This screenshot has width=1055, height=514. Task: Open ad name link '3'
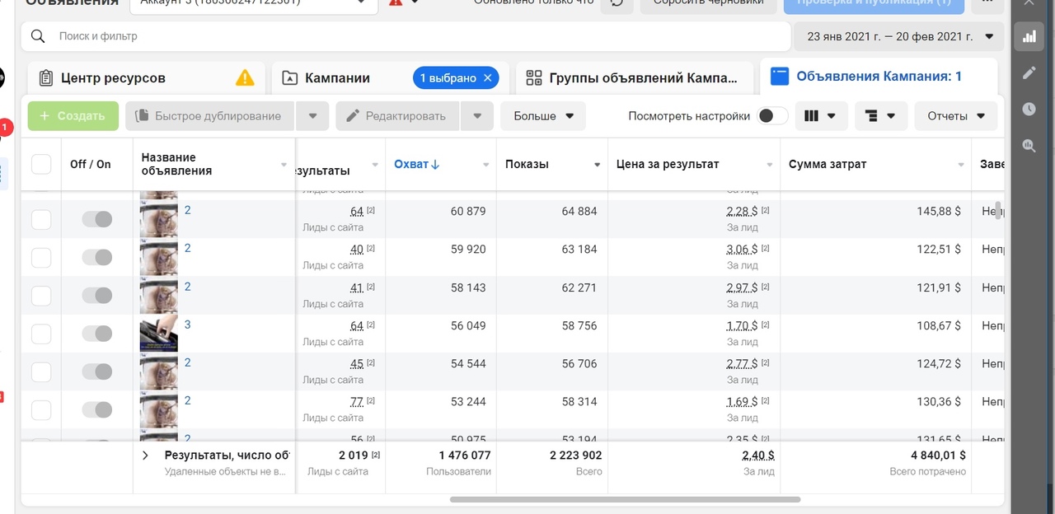click(187, 325)
